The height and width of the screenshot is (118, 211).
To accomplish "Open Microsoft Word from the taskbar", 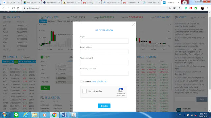I will (x=64, y=115).
